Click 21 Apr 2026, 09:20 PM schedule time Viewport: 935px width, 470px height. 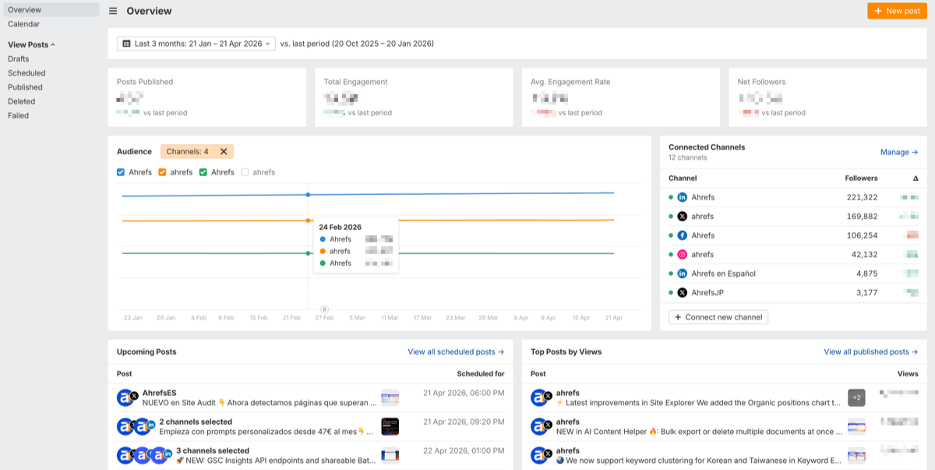(x=463, y=422)
